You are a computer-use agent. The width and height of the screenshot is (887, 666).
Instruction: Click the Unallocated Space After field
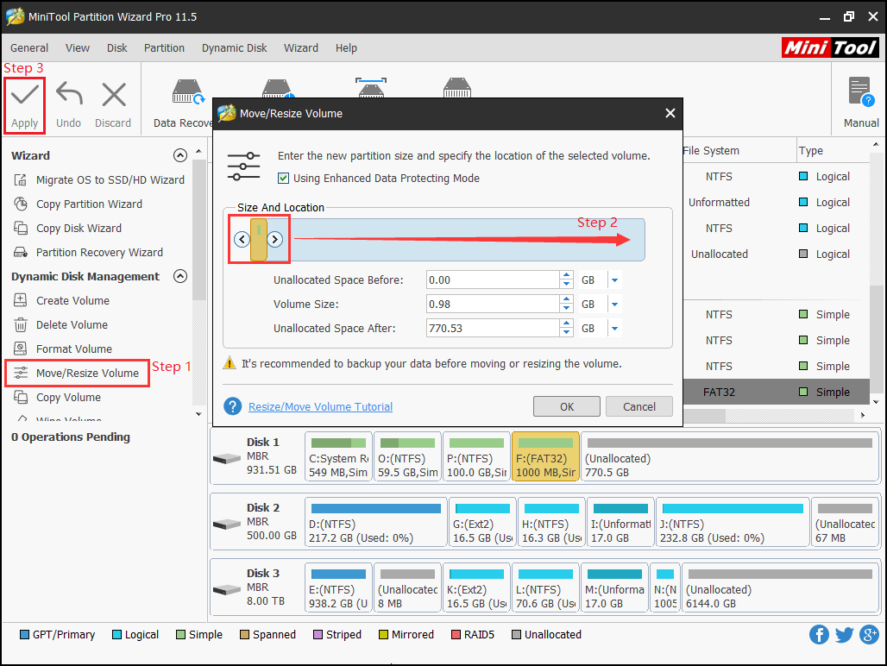coord(493,329)
